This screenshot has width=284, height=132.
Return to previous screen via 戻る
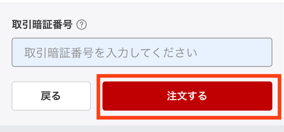[51, 96]
